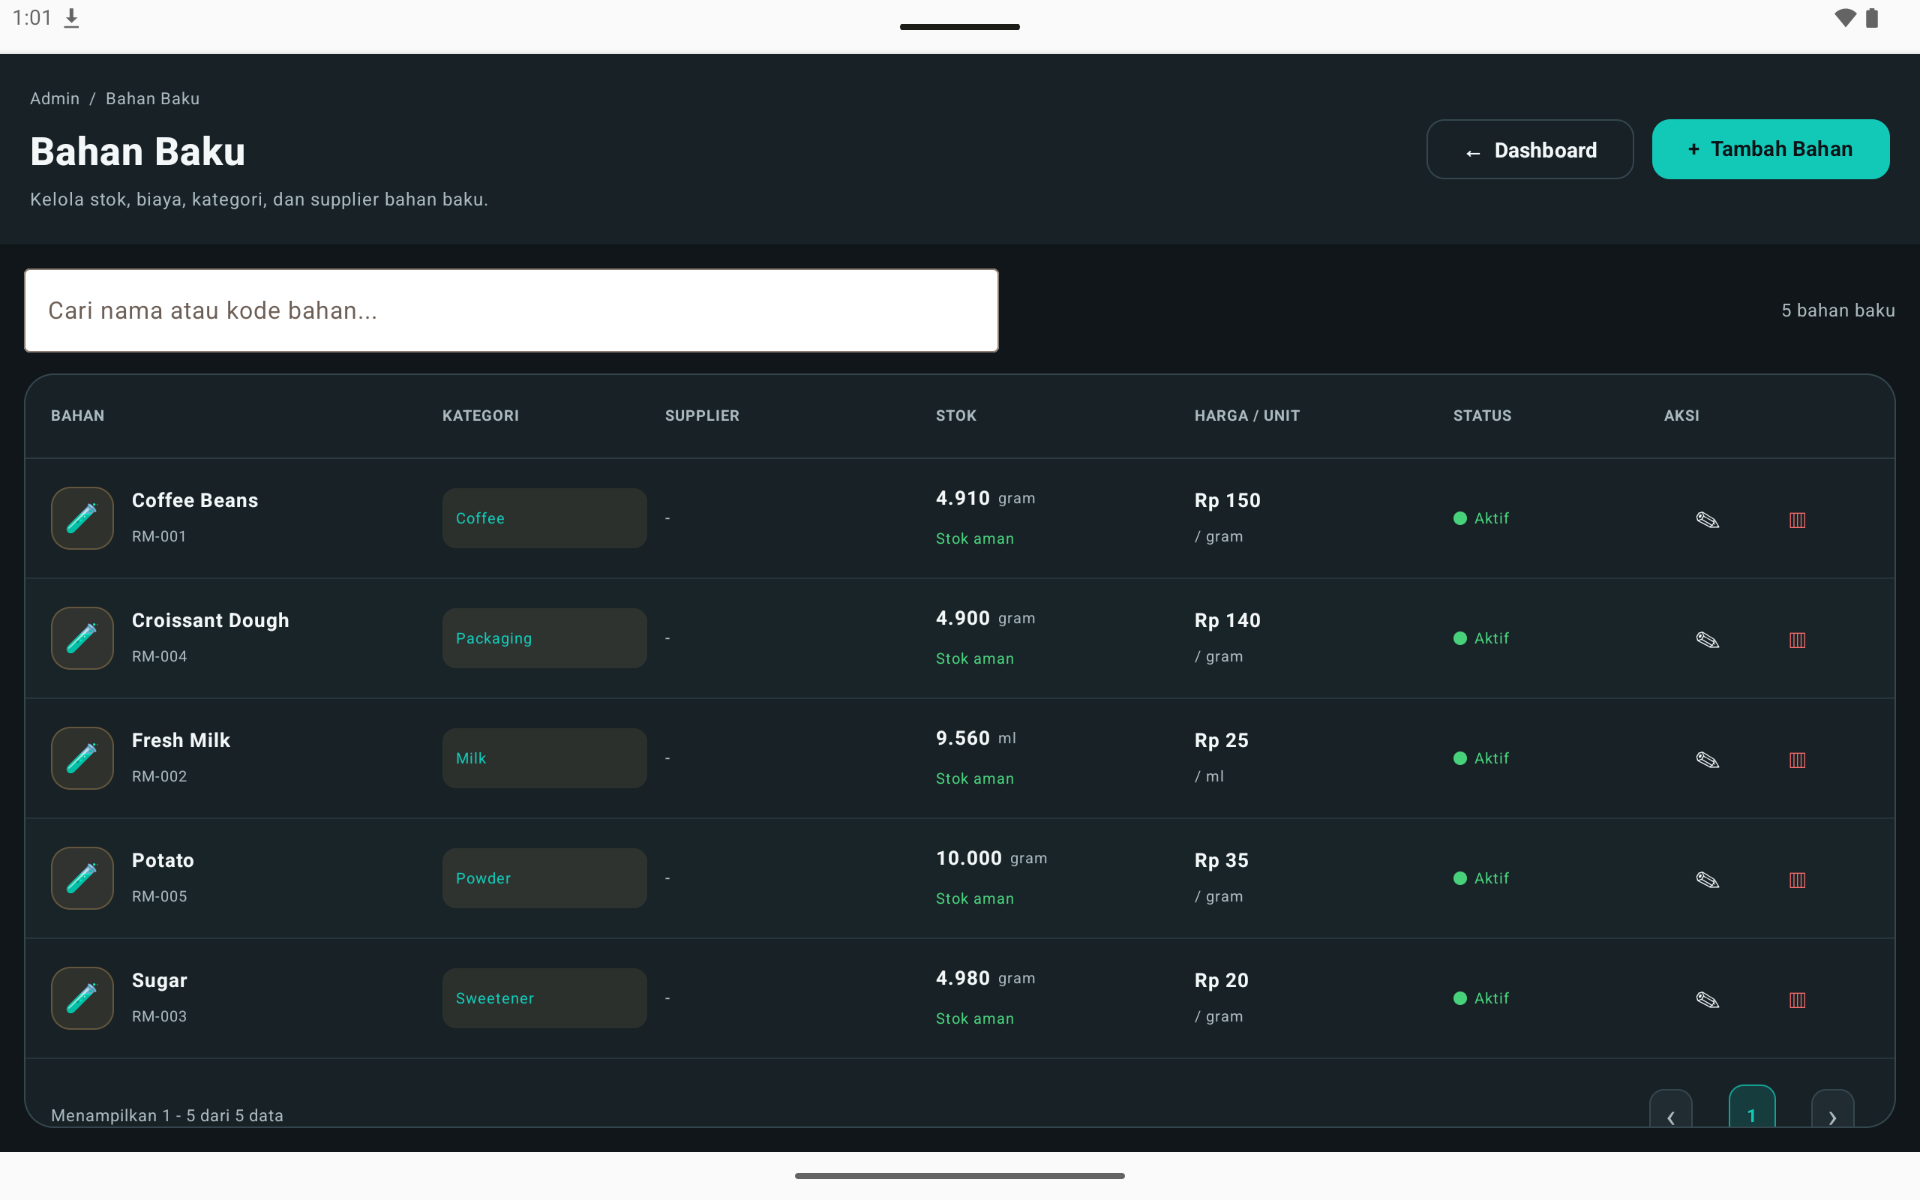Edit the Fresh Milk row
1920x1200 pixels.
(x=1707, y=760)
